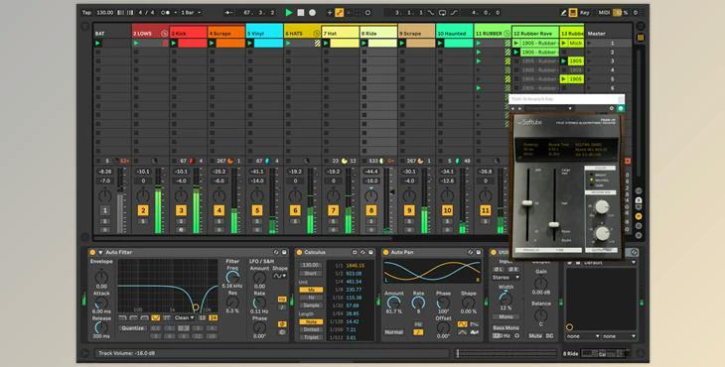Toggle Utility Mono button
The height and width of the screenshot is (367, 725).
tap(506, 316)
